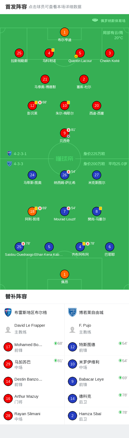The image size is (129, 438).
Task: Select substitute 17 Mohamed Bo… row
Action: pos(32,347)
